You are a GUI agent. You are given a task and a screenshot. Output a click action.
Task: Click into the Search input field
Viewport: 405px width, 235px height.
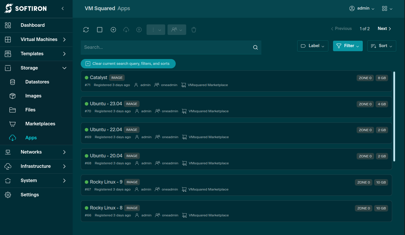pyautogui.click(x=166, y=47)
